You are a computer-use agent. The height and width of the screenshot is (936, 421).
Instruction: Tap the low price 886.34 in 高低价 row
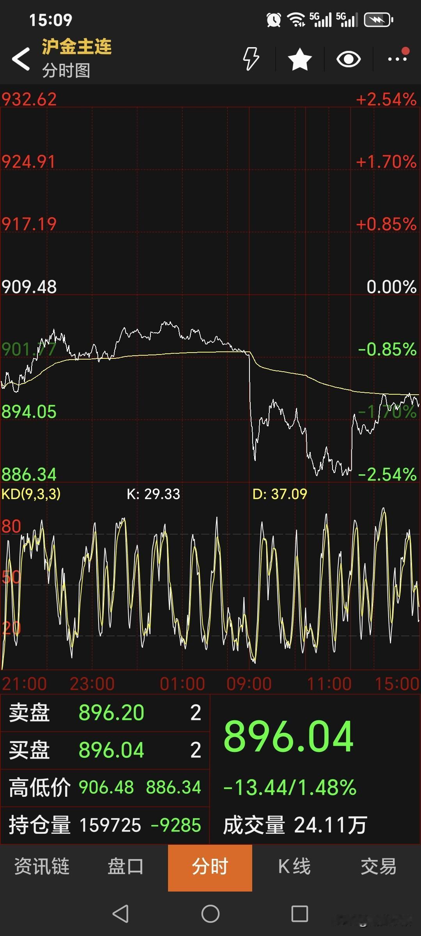(173, 787)
